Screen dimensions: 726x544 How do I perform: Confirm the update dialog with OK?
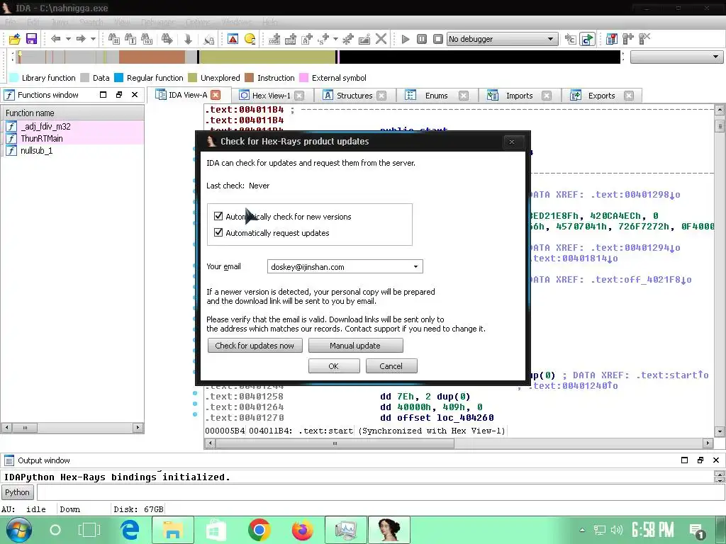click(x=334, y=366)
